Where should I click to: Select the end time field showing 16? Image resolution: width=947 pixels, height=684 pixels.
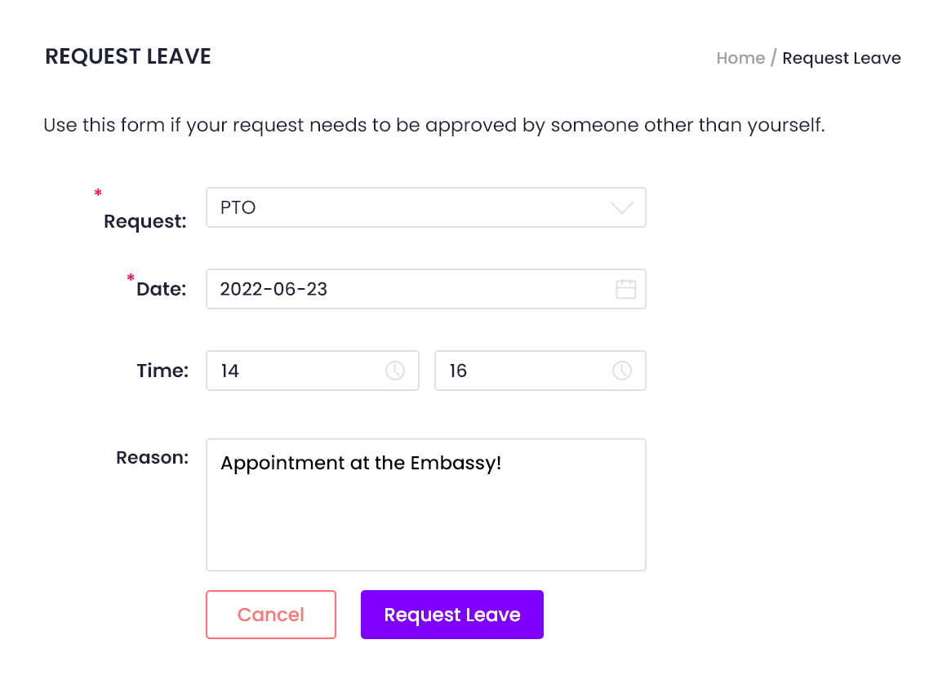tap(540, 370)
